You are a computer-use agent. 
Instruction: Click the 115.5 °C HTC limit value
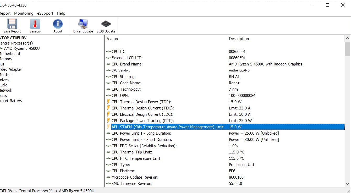pos(237,158)
